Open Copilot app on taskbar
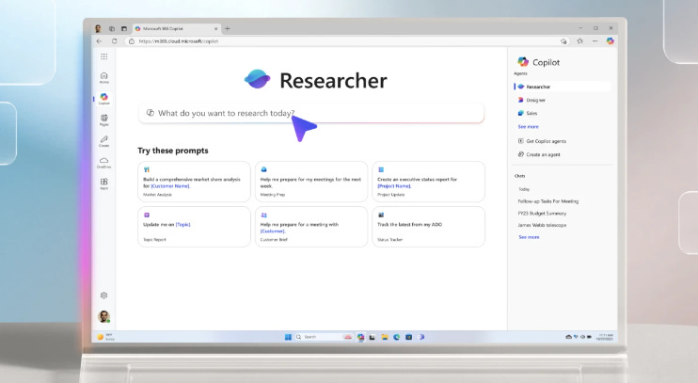This screenshot has width=698, height=383. [x=360, y=337]
